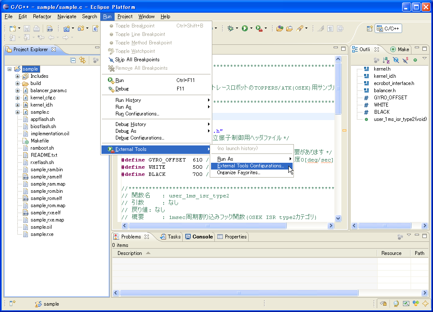Select implementation.oil file
Image resolution: width=433 pixels, height=312 pixels.
tap(50, 134)
